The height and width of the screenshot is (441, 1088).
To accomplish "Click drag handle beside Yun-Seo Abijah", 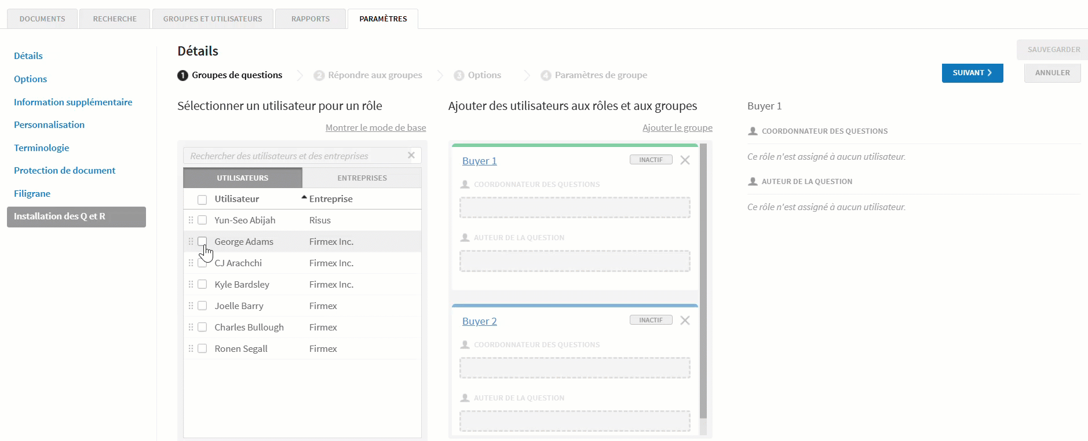I will click(191, 220).
